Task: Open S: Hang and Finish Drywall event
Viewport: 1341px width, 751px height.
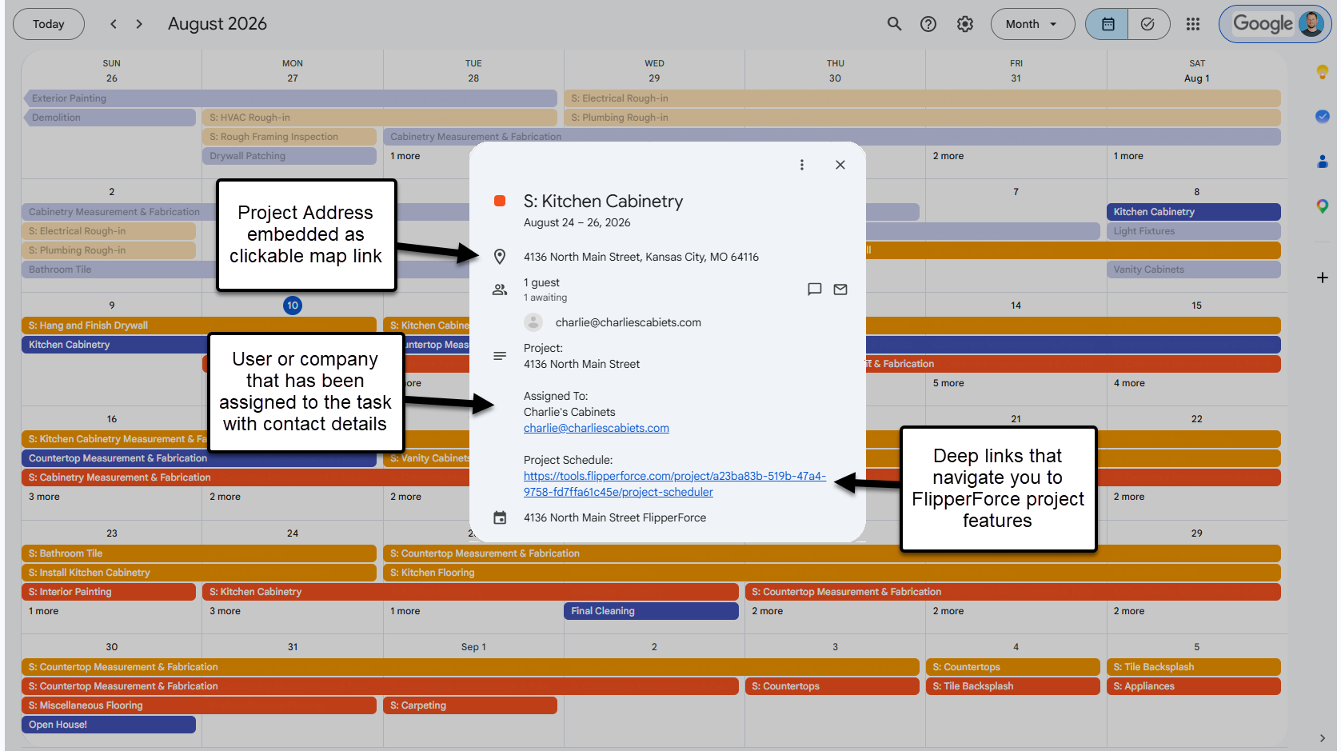Action: (x=199, y=326)
